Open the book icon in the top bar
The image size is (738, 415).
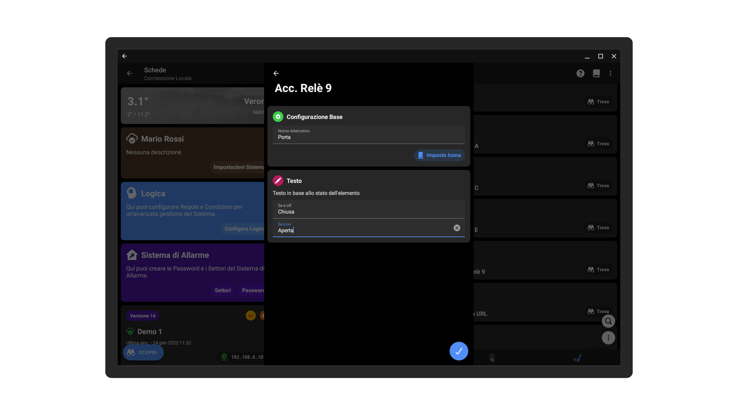(x=596, y=73)
